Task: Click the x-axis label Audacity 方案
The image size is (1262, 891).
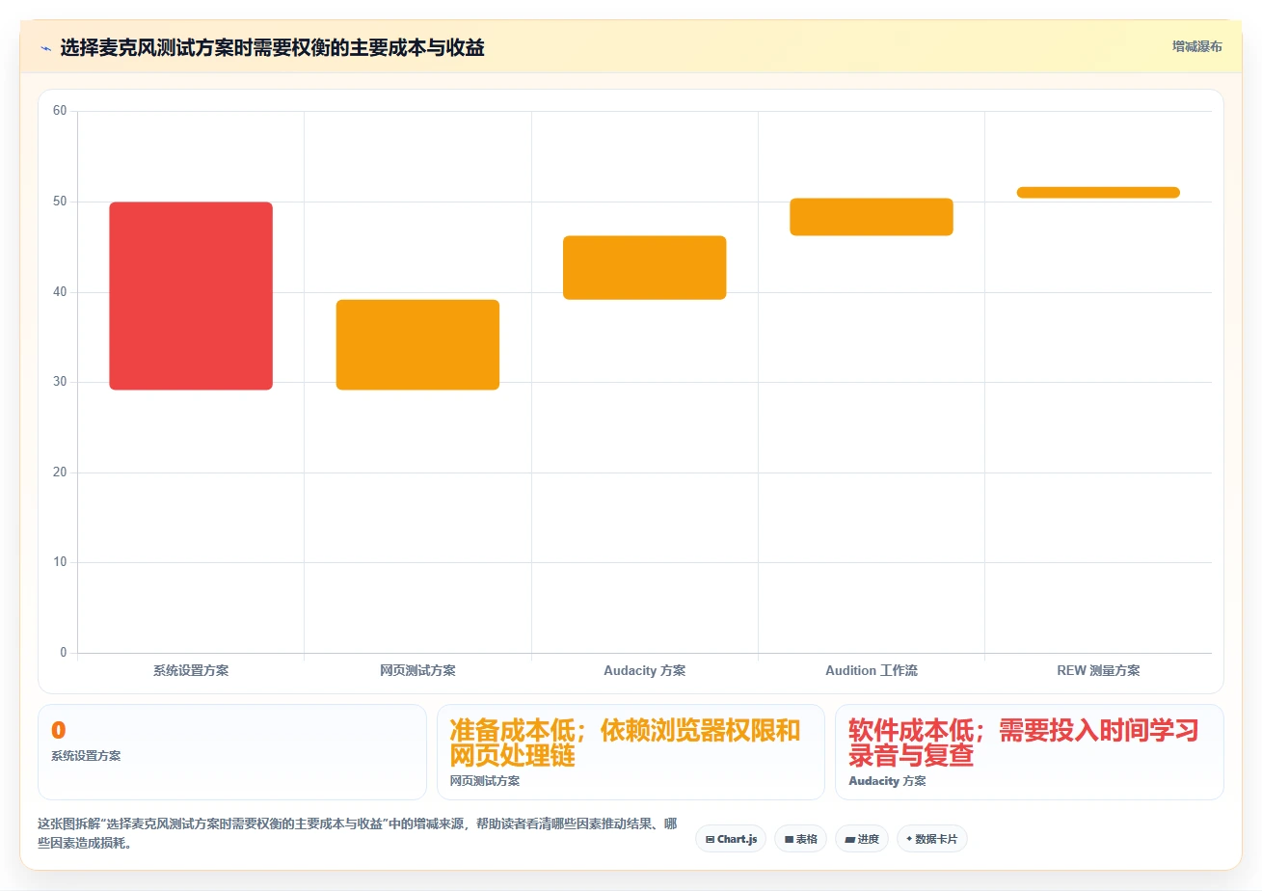Action: coord(644,670)
